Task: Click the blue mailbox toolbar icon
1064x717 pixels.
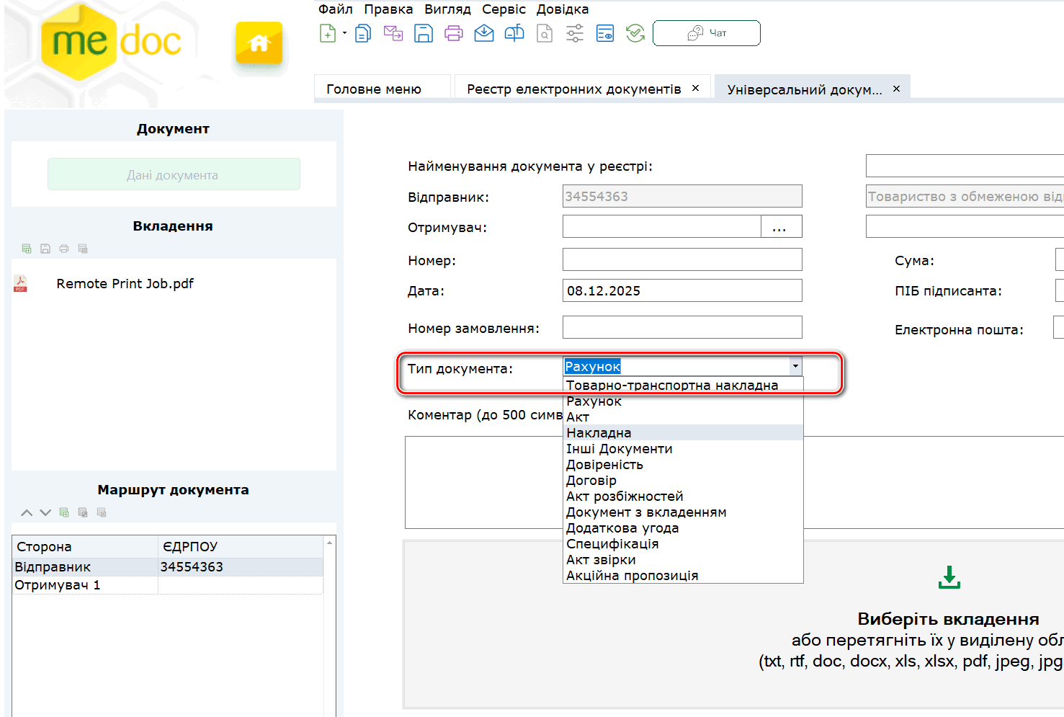Action: pyautogui.click(x=514, y=33)
